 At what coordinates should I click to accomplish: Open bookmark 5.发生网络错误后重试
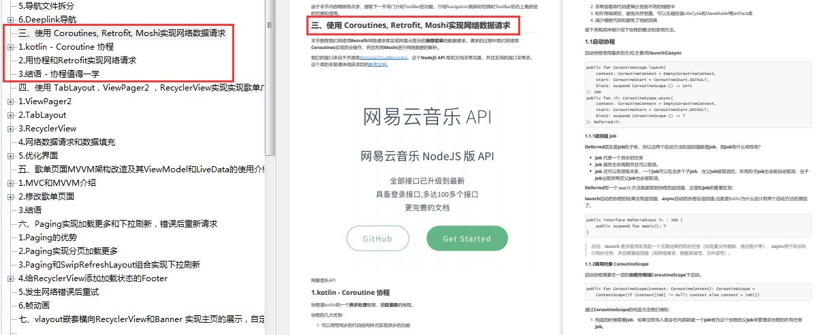pos(59,292)
